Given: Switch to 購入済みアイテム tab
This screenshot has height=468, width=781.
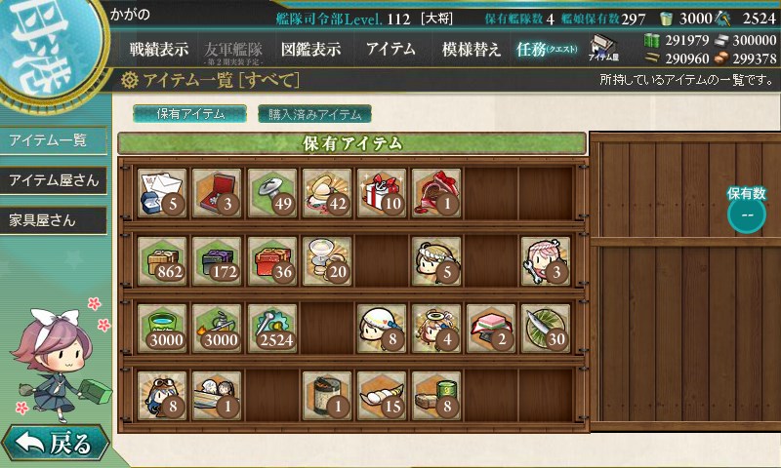Looking at the screenshot, I should click(x=314, y=114).
